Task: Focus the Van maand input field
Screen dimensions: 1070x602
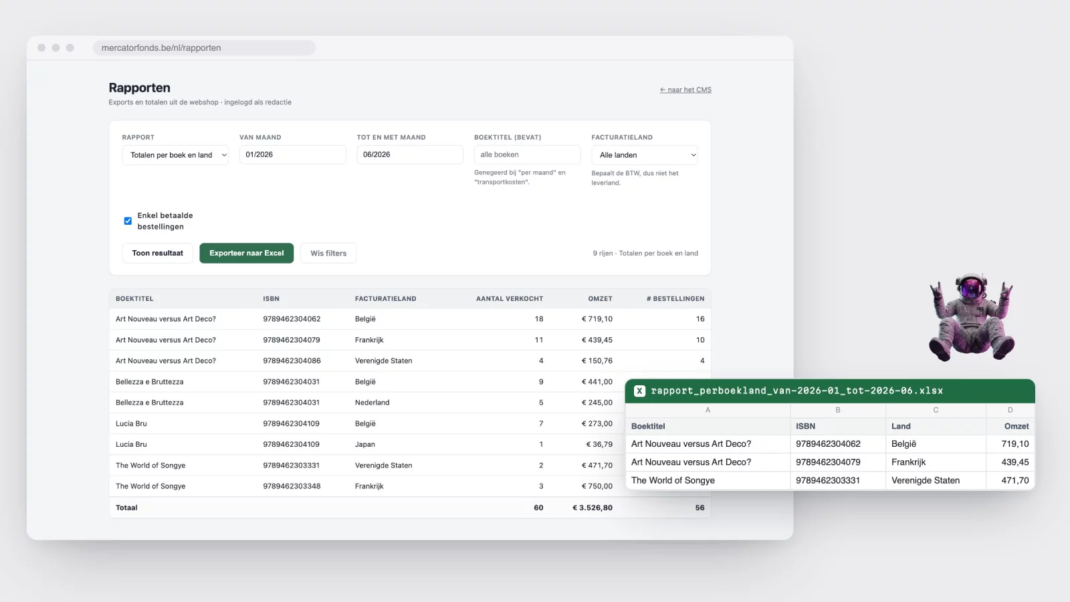Action: click(293, 155)
